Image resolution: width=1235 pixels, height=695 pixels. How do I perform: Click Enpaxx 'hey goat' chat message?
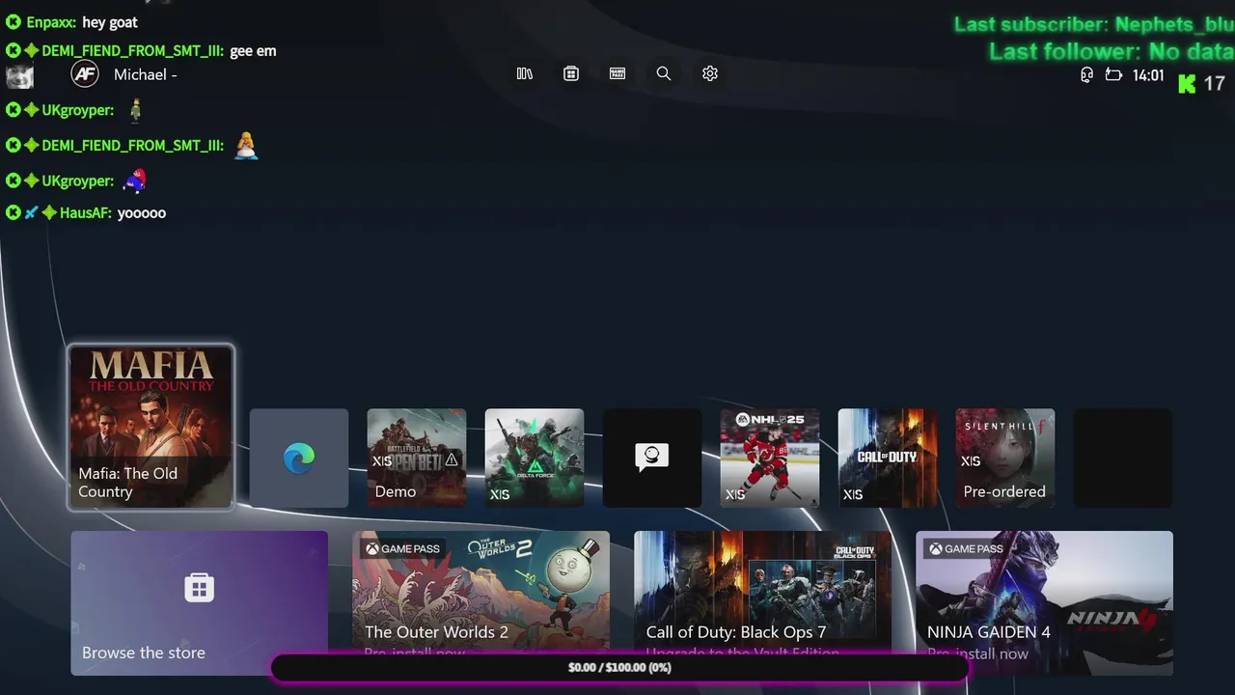tap(71, 22)
